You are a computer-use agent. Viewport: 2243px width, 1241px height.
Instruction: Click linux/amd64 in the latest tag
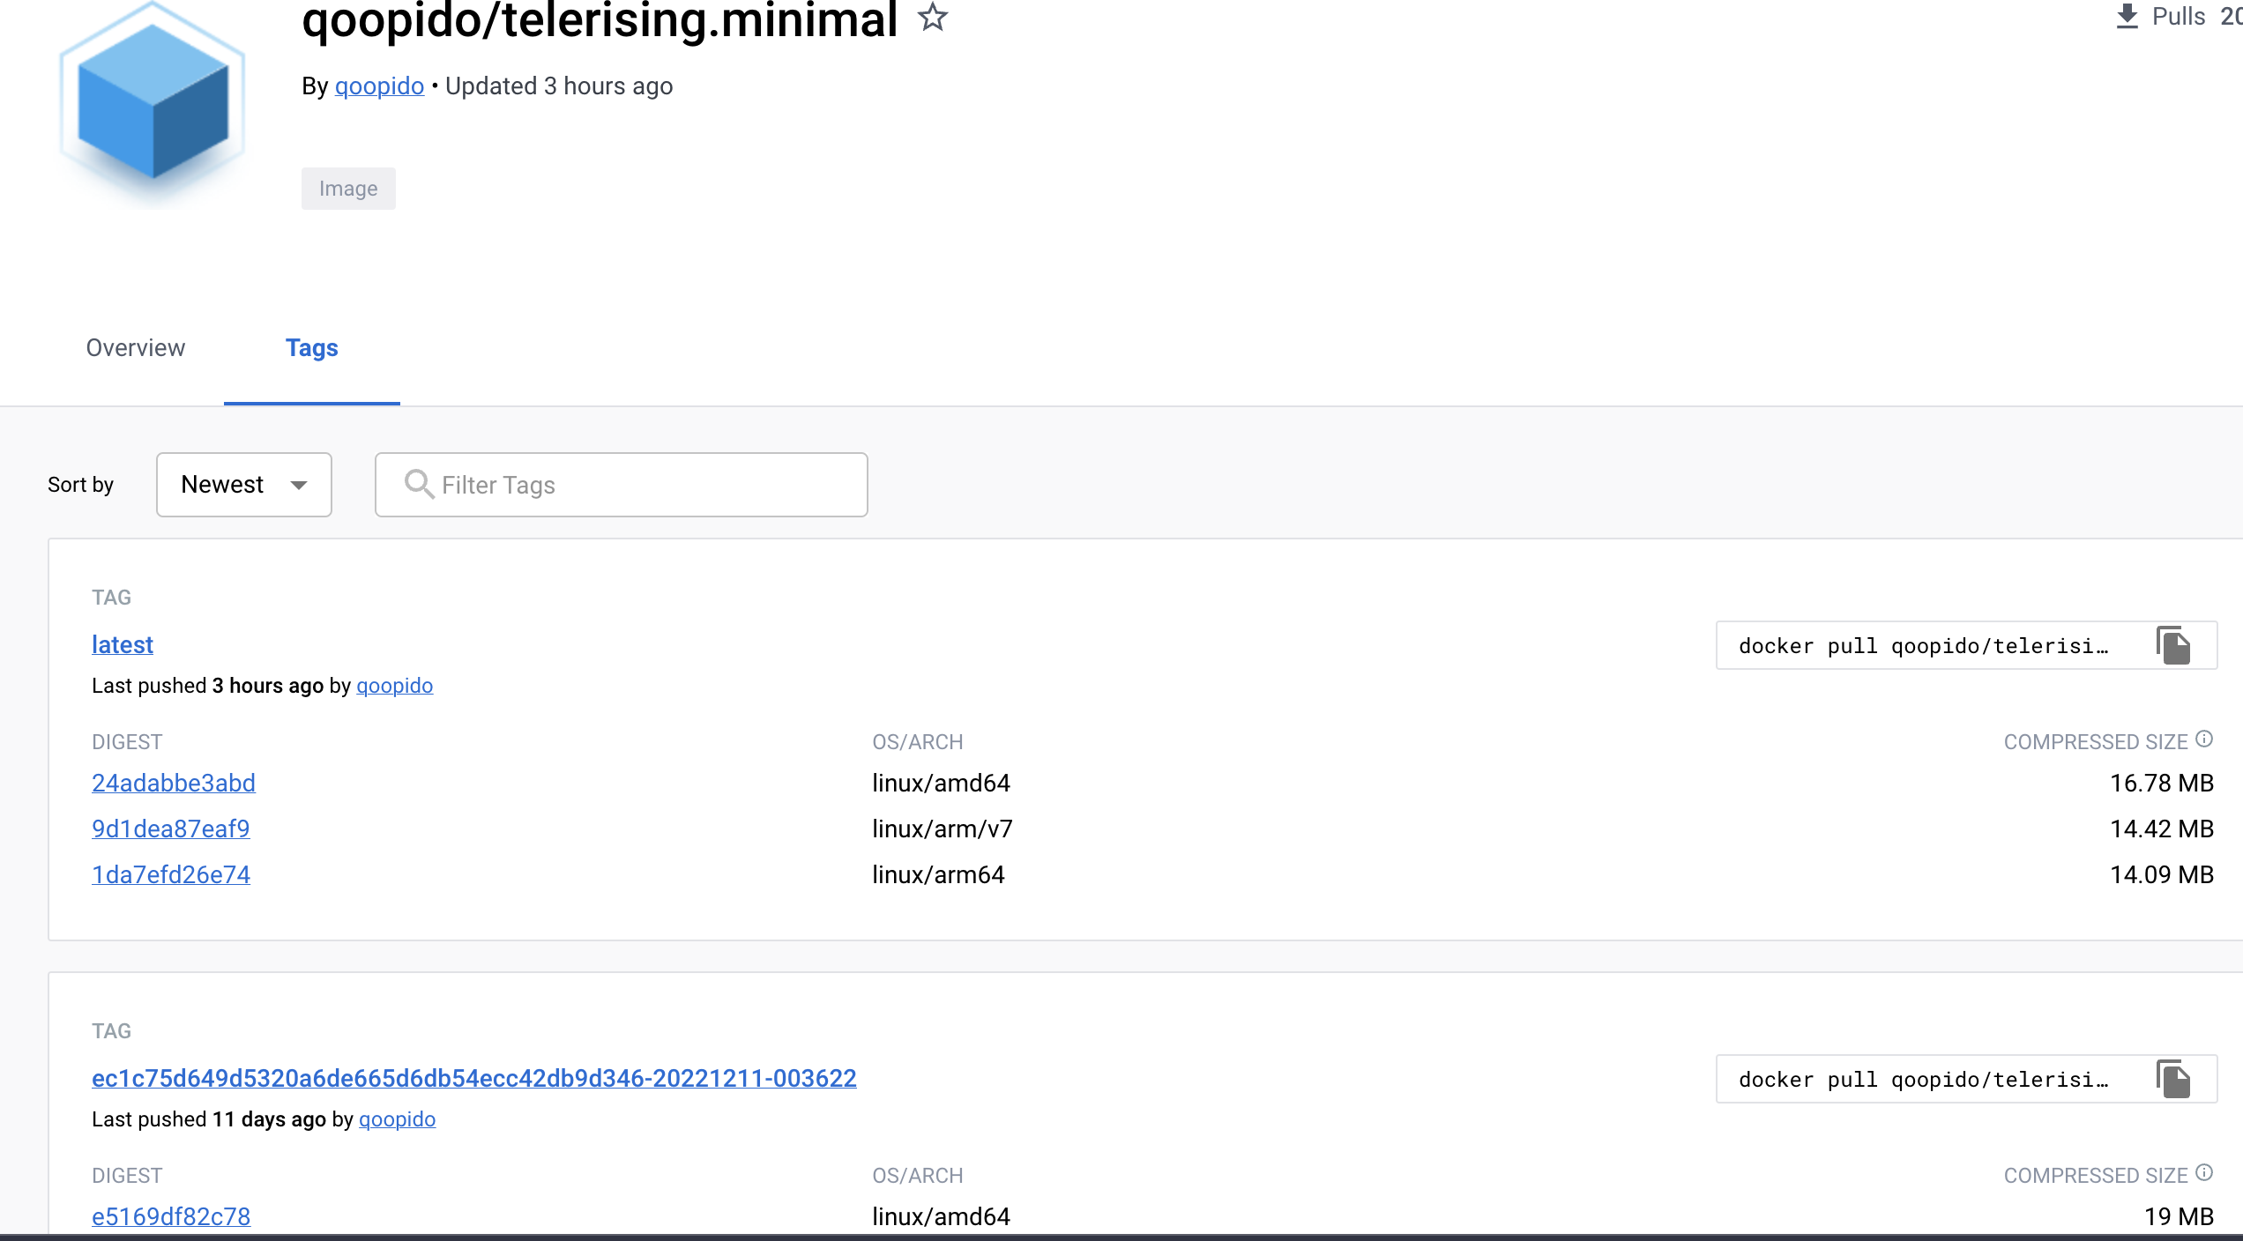click(x=941, y=783)
